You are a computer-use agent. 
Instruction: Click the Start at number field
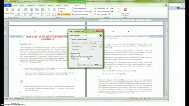84,59
